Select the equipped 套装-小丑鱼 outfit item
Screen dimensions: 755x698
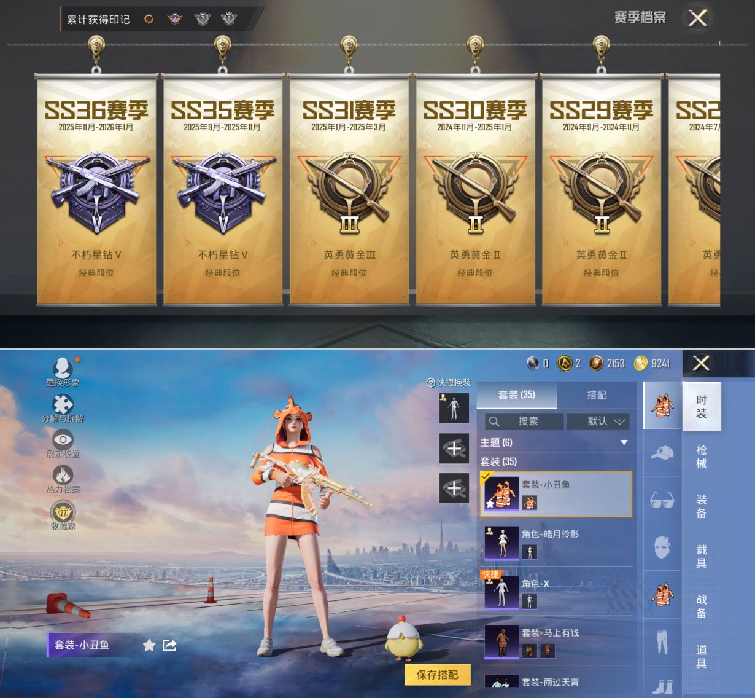(556, 494)
